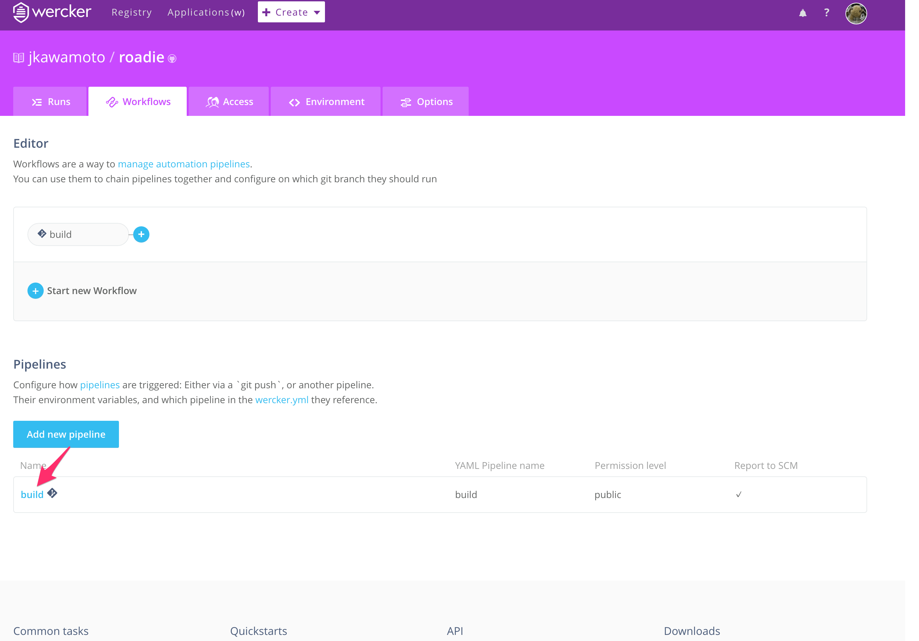Click plus icon for Start new Workflow
This screenshot has height=641, width=919.
(x=35, y=291)
